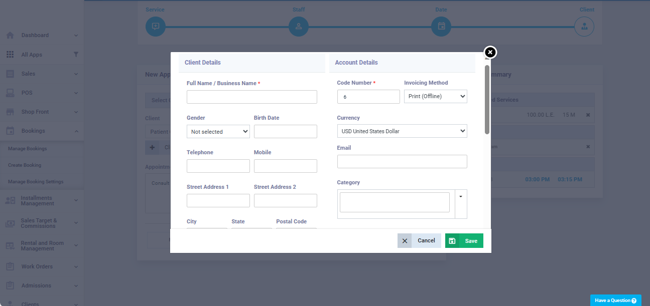This screenshot has width=650, height=306.
Task: Click the dialog vertical scrollbar
Action: pyautogui.click(x=487, y=99)
